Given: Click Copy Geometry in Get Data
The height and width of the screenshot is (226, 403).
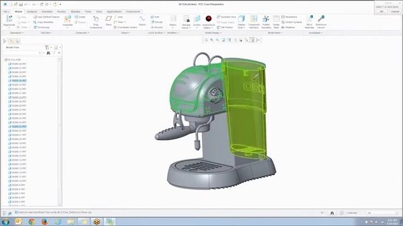Looking at the screenshot, I should coord(43,22).
